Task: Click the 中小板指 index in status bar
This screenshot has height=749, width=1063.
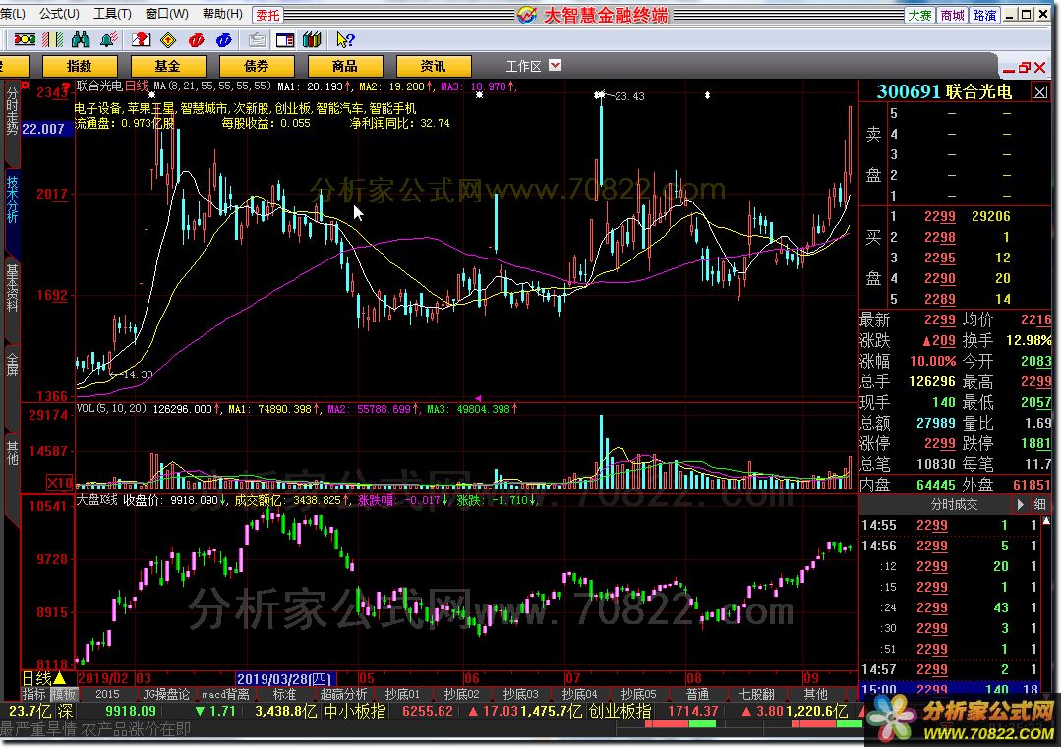Action: tap(356, 711)
